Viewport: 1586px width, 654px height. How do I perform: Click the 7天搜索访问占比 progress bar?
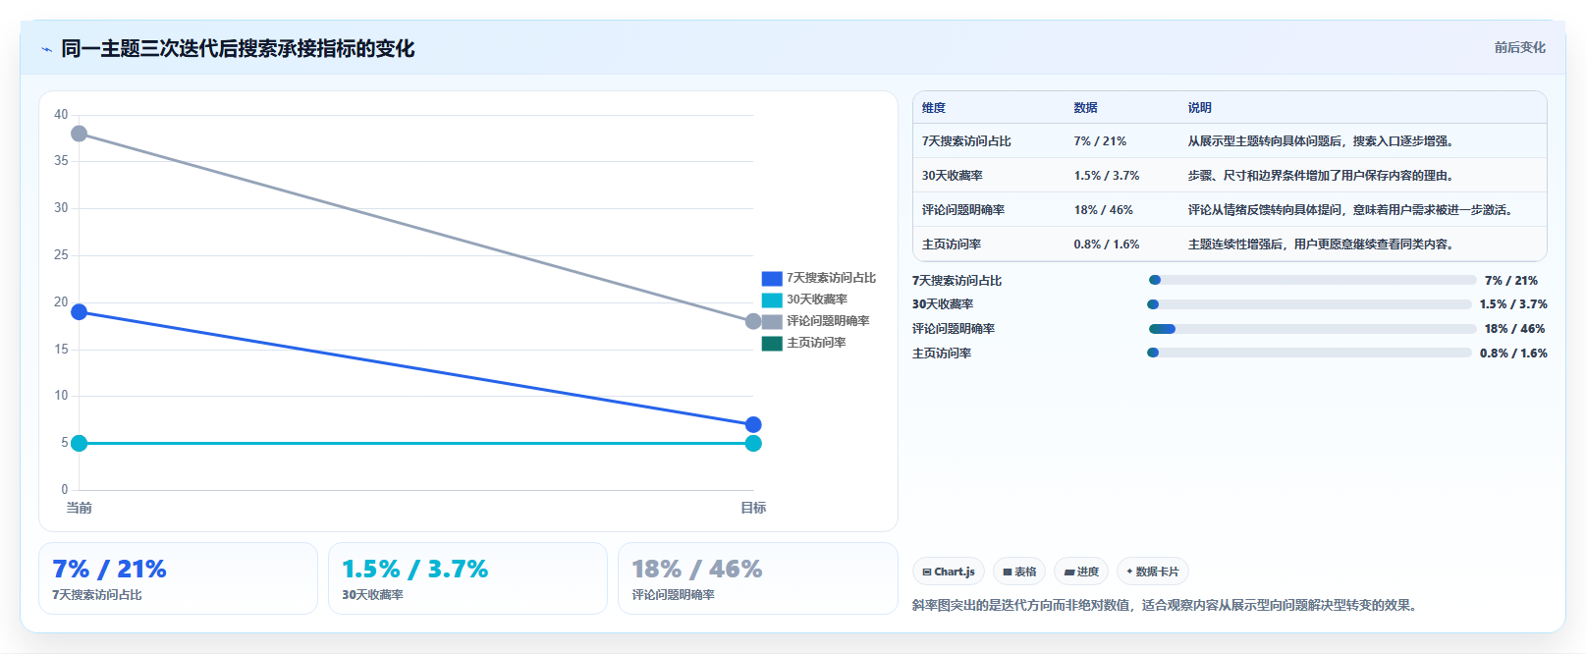[x=1312, y=280]
